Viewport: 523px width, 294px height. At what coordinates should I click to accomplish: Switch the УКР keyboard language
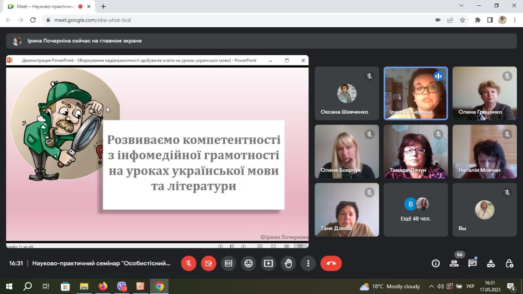click(470, 286)
